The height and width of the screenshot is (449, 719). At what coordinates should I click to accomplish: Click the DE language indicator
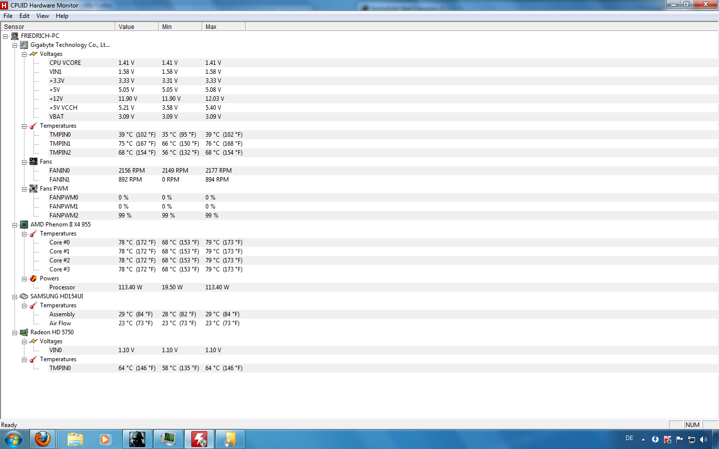coord(629,438)
